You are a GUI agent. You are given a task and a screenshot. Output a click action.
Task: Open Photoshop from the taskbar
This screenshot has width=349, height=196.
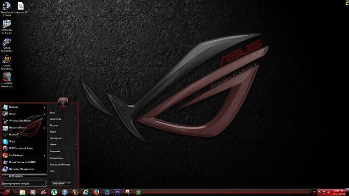(117, 192)
